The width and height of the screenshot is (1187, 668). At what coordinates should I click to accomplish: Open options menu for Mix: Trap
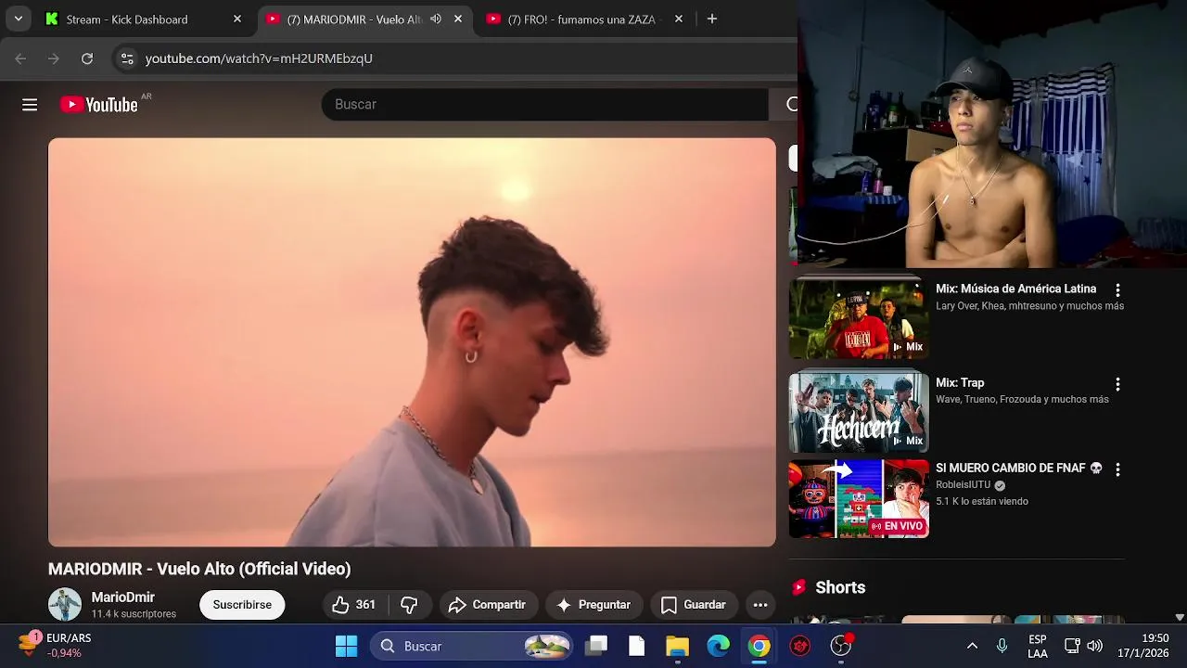[1117, 384]
